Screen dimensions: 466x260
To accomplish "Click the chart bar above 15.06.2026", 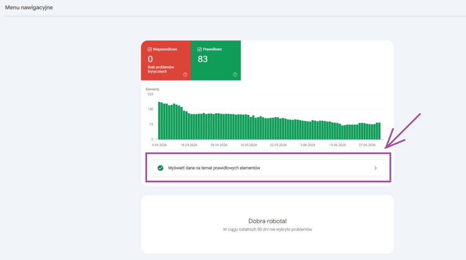I will coord(337,131).
